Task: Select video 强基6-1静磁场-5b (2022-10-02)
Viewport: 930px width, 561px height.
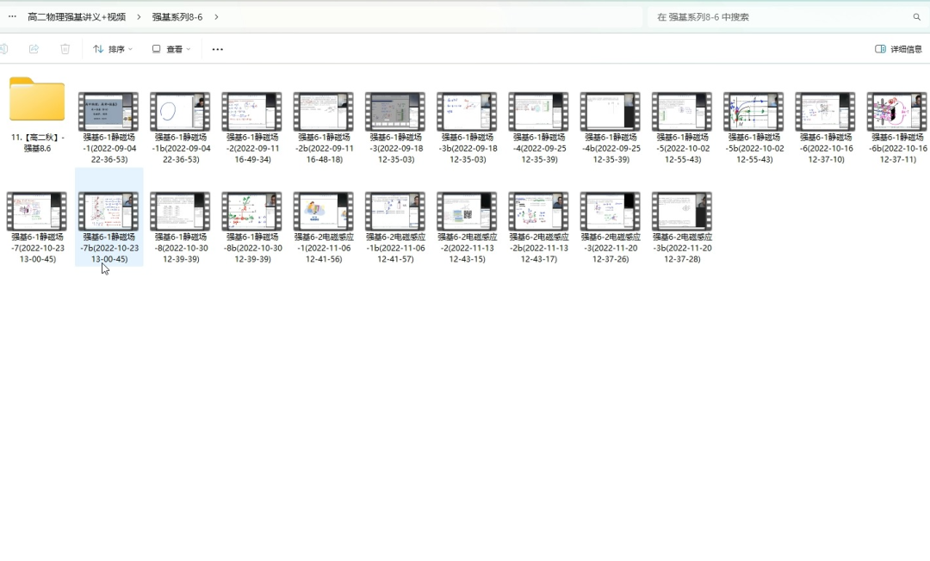Action: click(753, 112)
